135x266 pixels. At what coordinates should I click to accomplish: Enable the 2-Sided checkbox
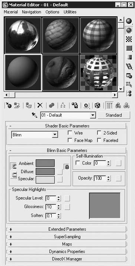(x=99, y=133)
